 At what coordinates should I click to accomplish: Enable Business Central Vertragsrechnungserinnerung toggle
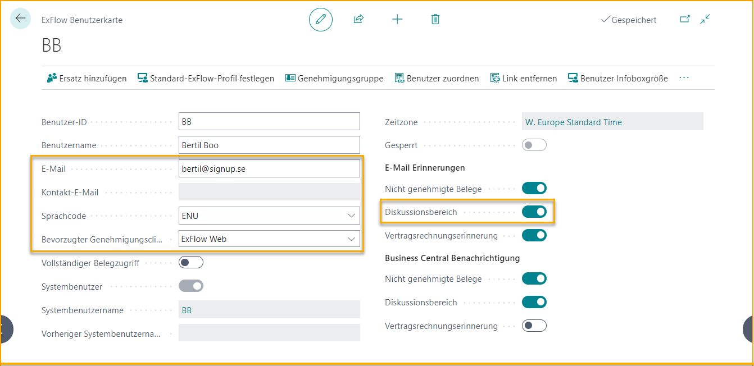(534, 326)
